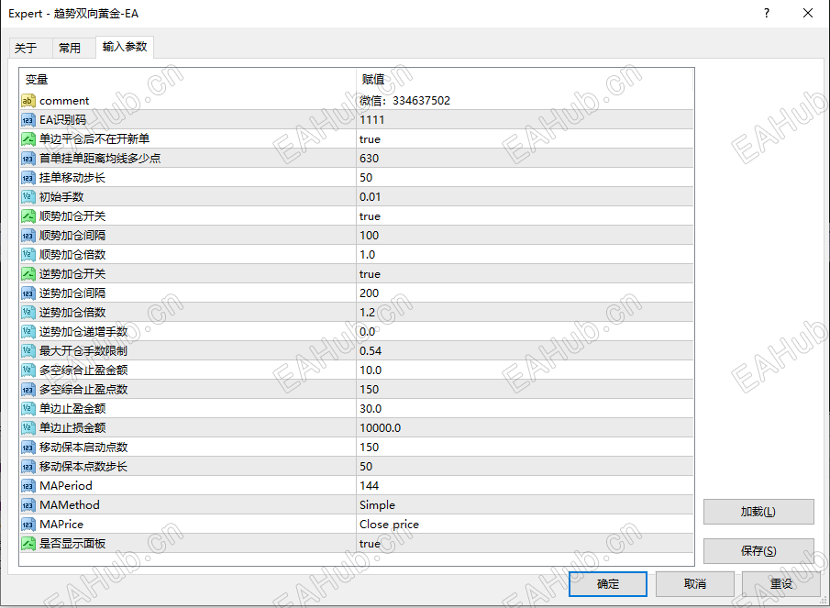Click the integer icon beside 移动保本点数步长
The height and width of the screenshot is (608, 830).
(x=28, y=467)
